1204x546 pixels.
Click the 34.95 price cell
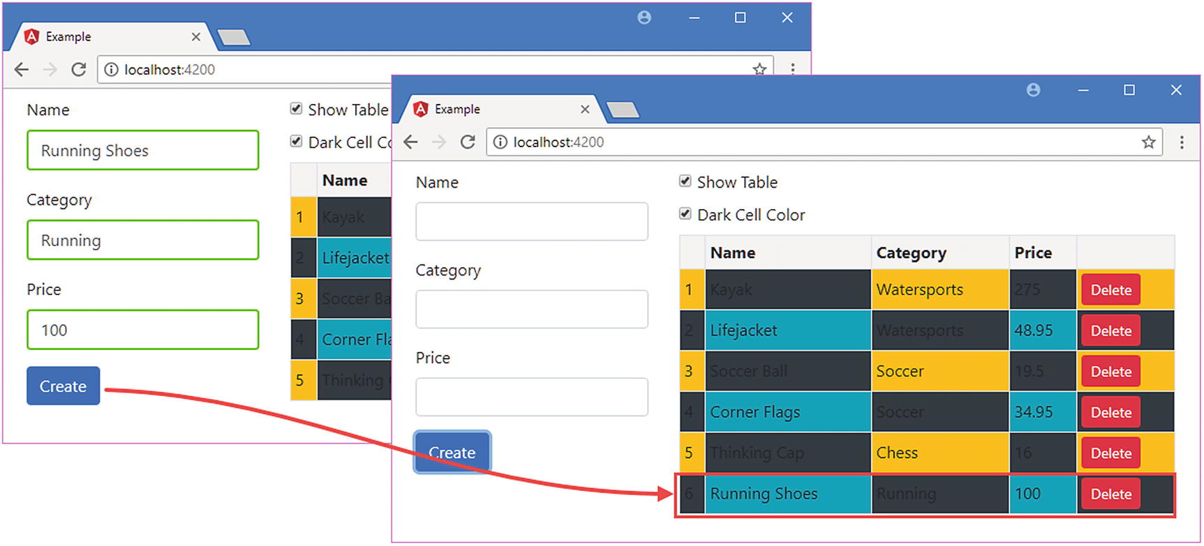tap(1043, 412)
